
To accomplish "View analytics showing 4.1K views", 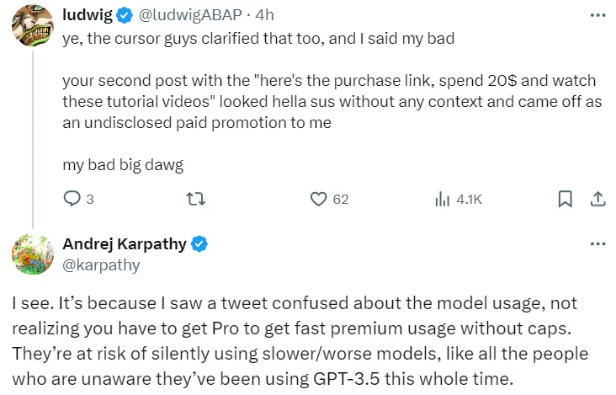I will pyautogui.click(x=457, y=200).
